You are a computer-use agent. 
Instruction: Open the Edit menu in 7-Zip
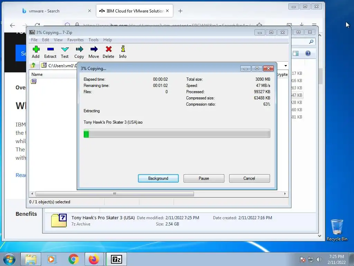pyautogui.click(x=45, y=40)
